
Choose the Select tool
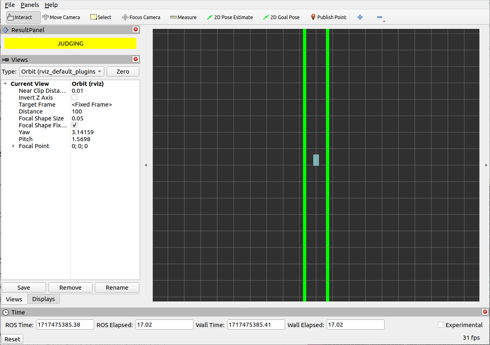click(x=101, y=17)
